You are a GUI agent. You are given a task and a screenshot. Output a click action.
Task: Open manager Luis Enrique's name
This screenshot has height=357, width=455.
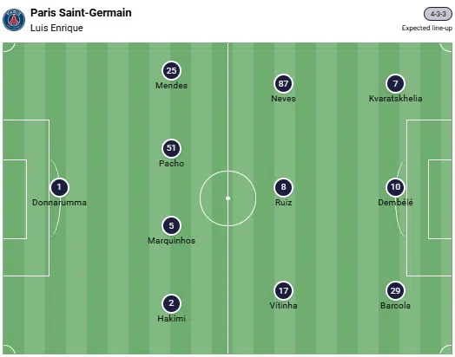[x=56, y=28]
